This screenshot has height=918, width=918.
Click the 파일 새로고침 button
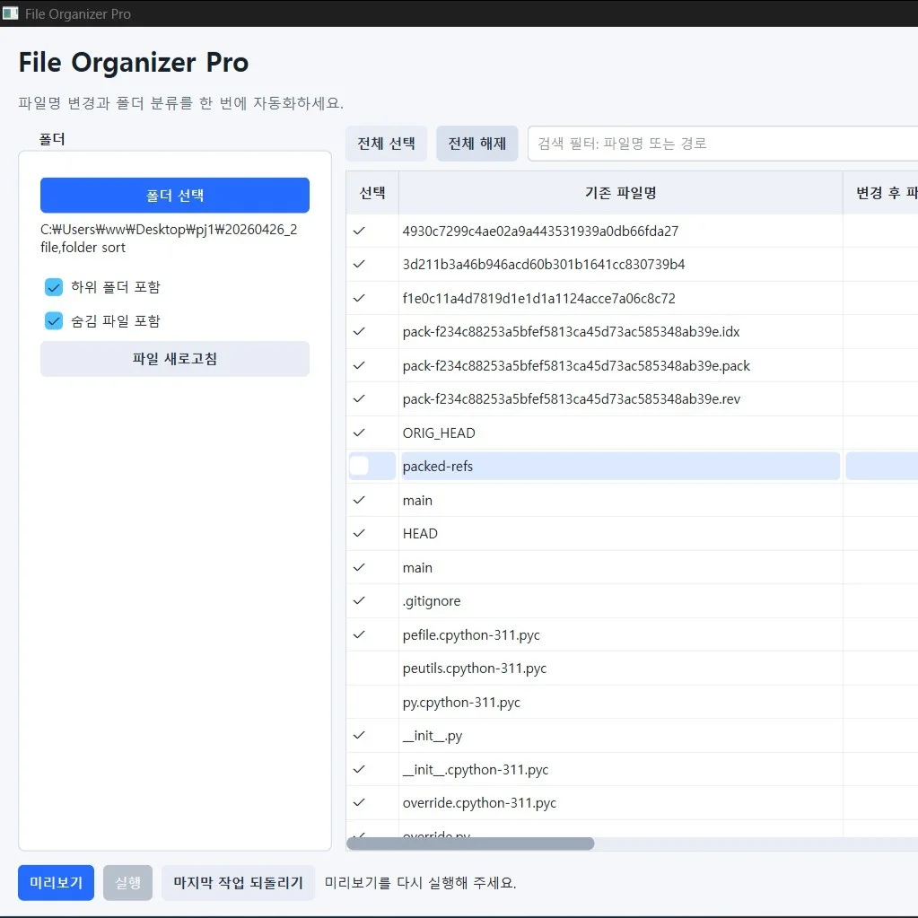pyautogui.click(x=174, y=358)
